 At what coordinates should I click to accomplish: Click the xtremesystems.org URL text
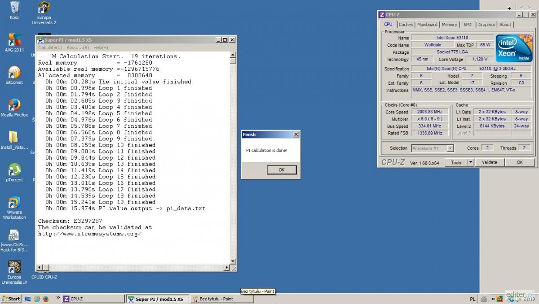pyautogui.click(x=90, y=234)
